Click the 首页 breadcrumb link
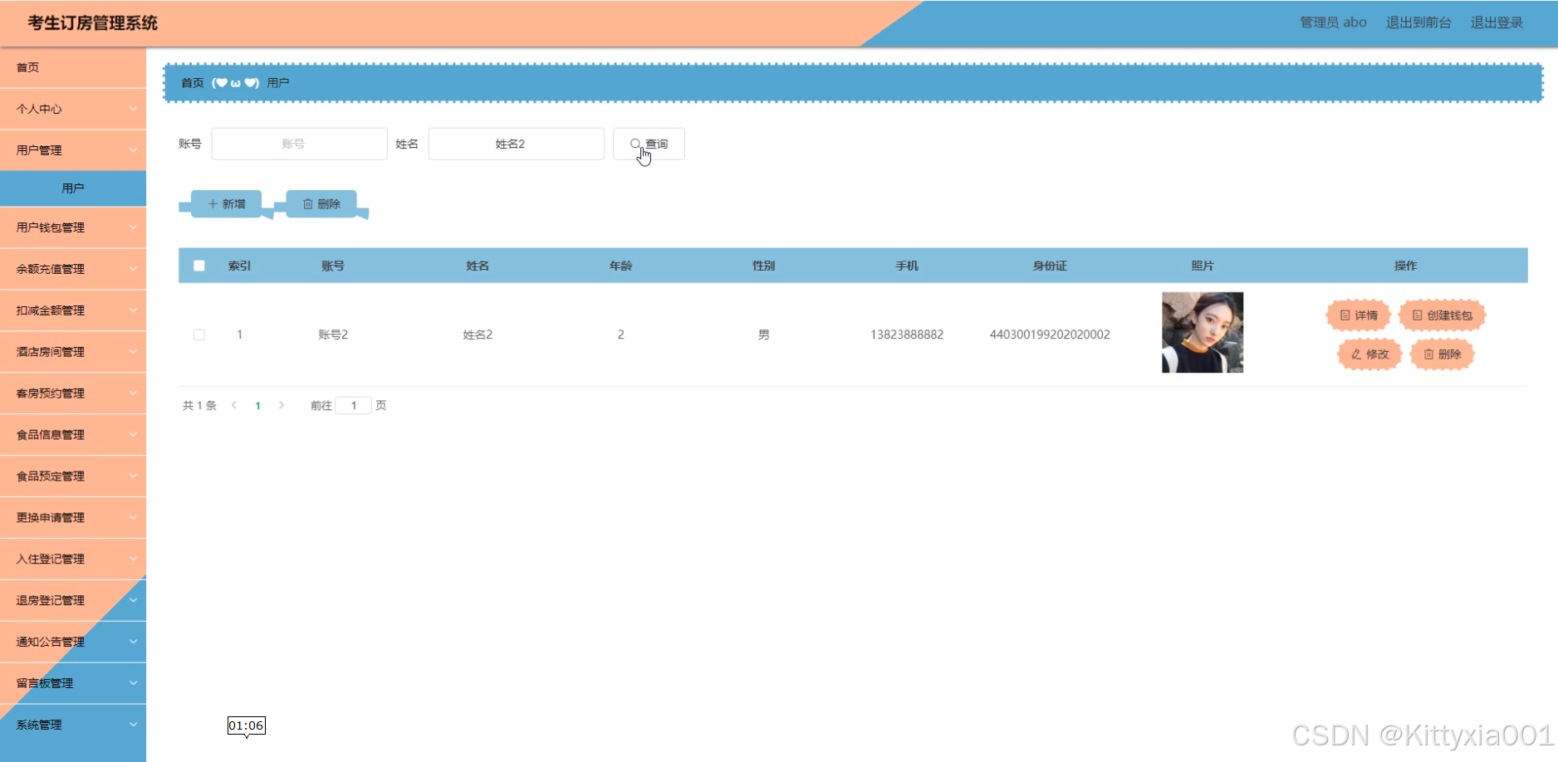Viewport: 1558px width, 762px height. 192,83
